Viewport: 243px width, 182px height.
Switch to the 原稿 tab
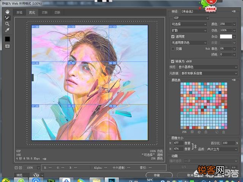pos(19,12)
